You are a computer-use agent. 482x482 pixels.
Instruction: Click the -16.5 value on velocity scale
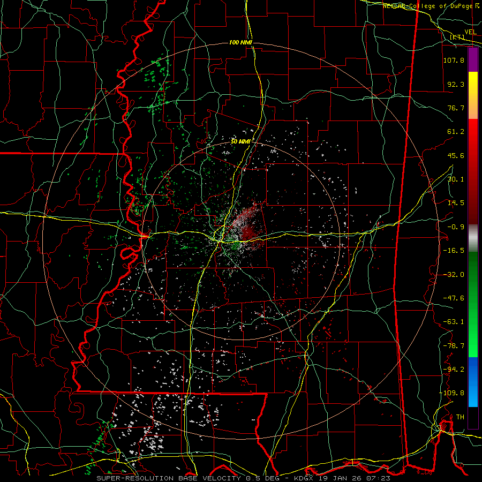[x=454, y=251]
